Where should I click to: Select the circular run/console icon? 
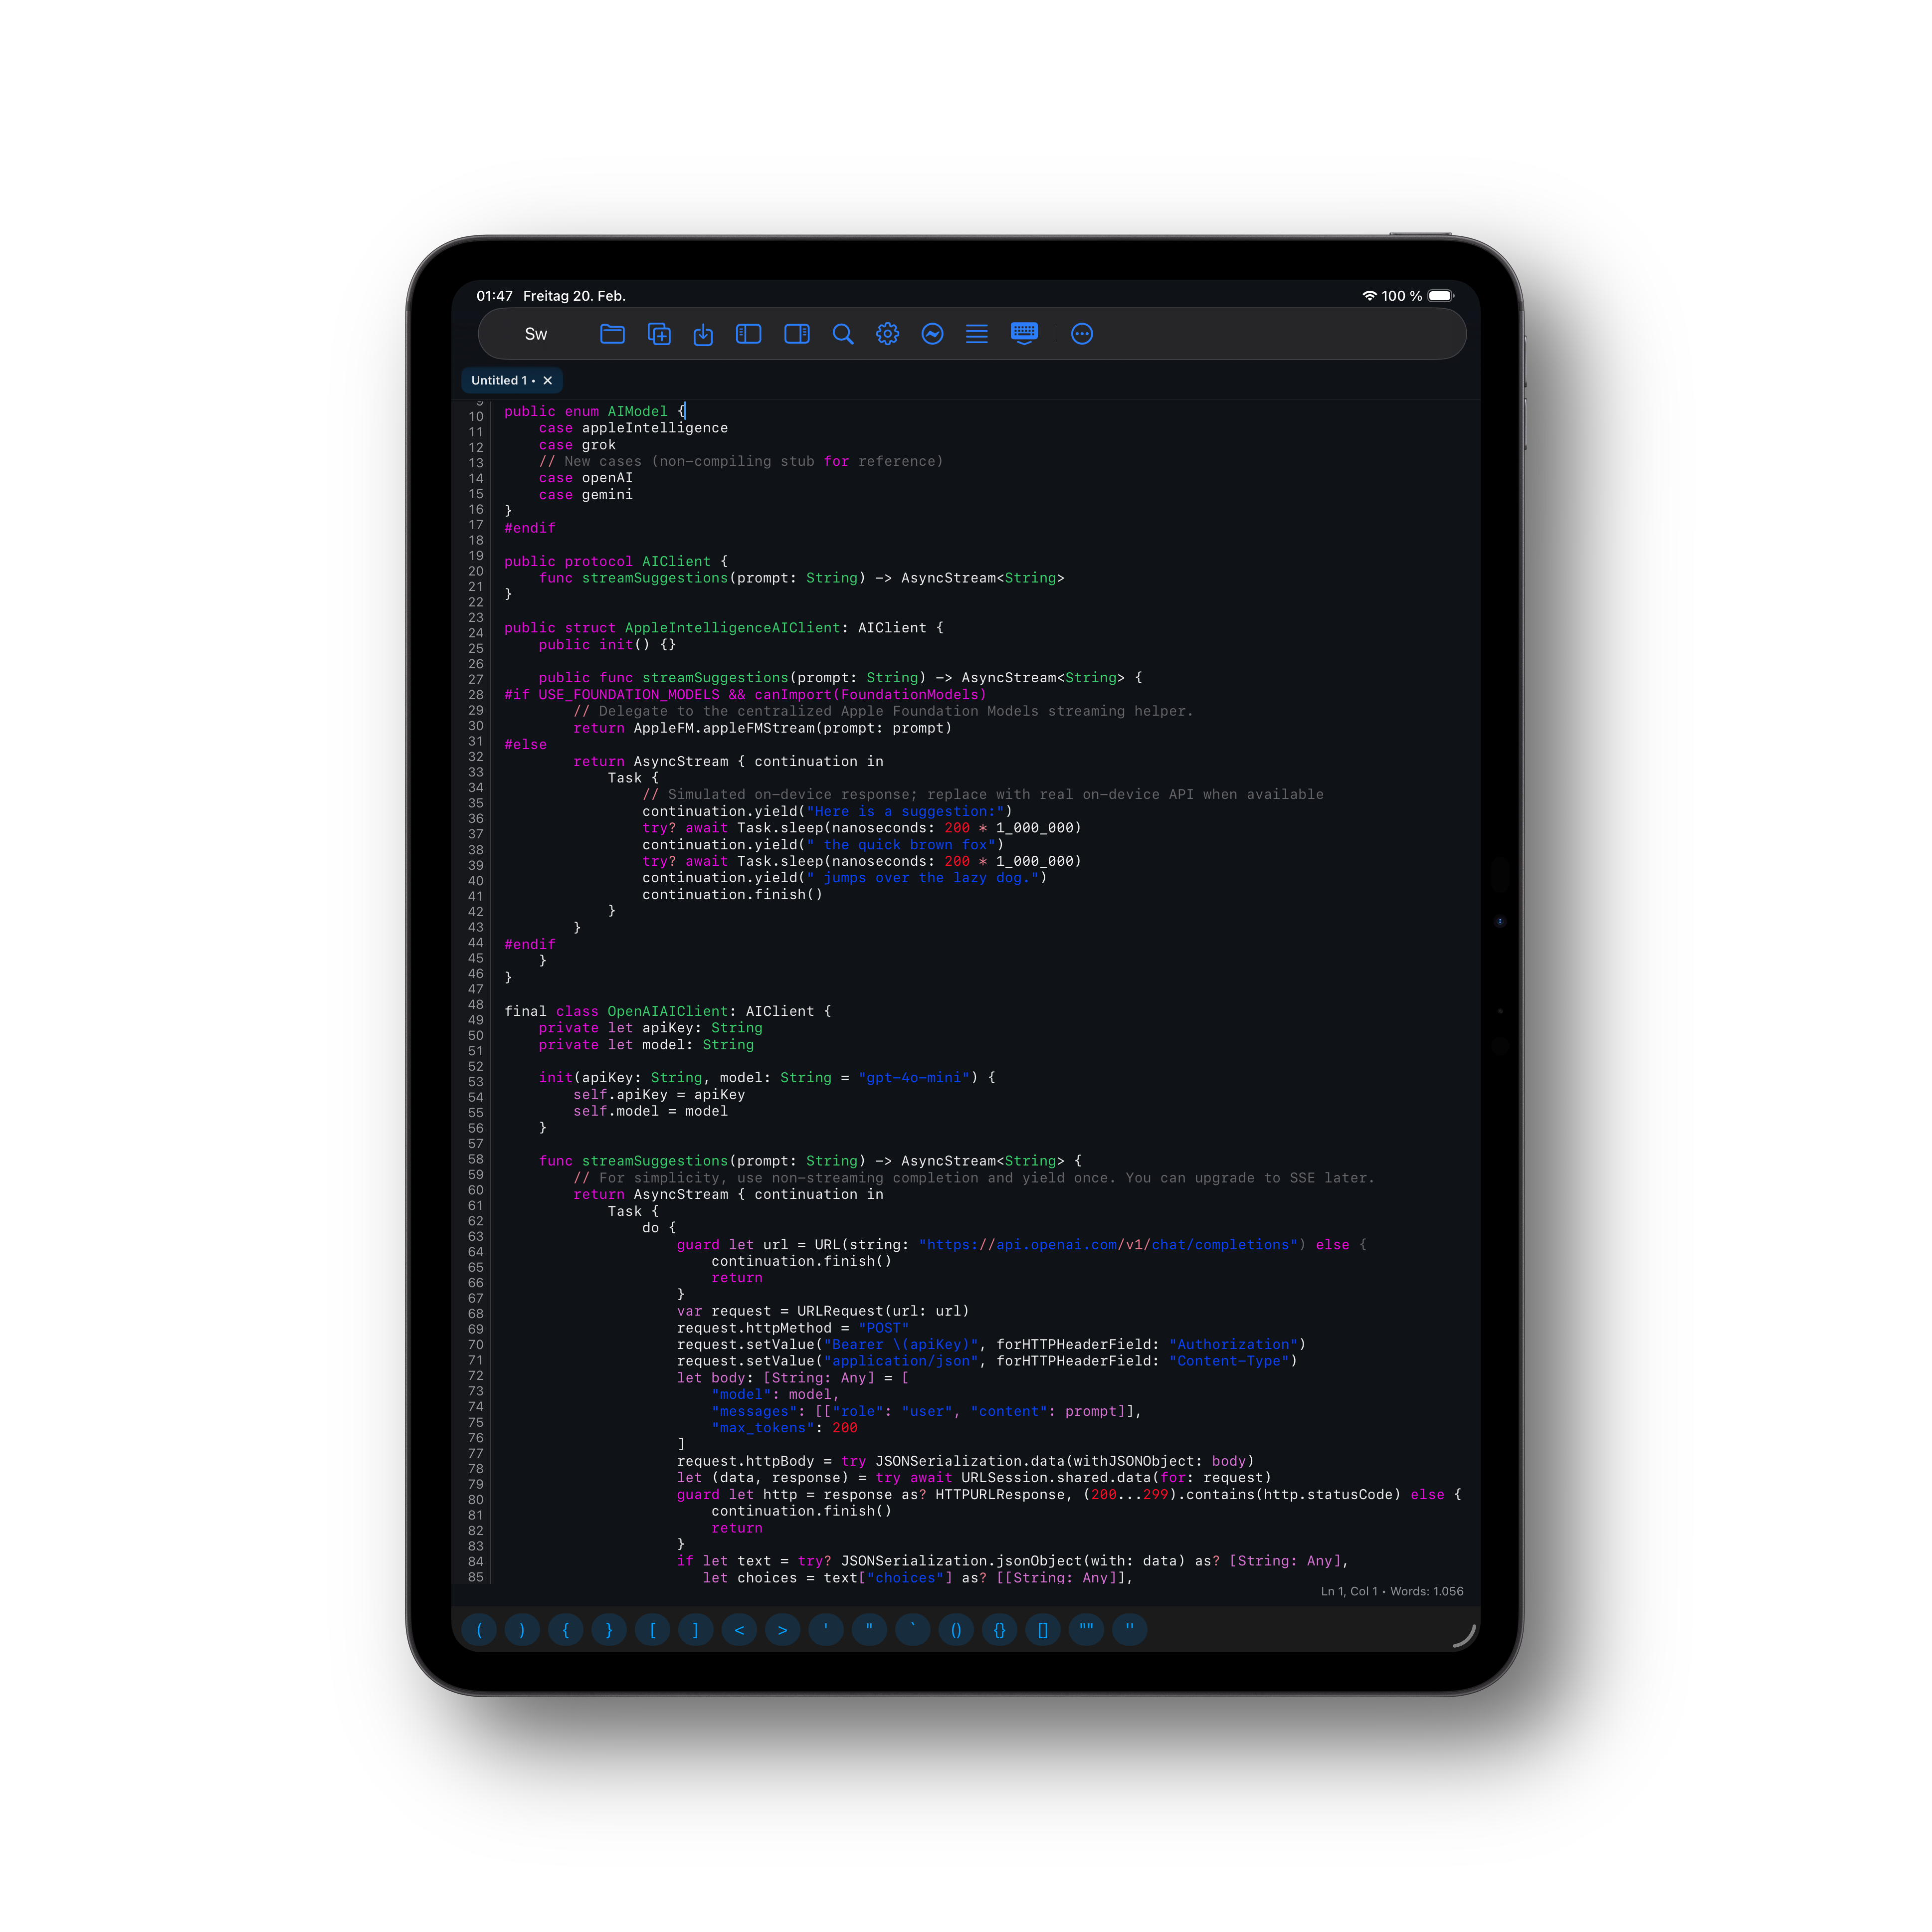point(932,334)
